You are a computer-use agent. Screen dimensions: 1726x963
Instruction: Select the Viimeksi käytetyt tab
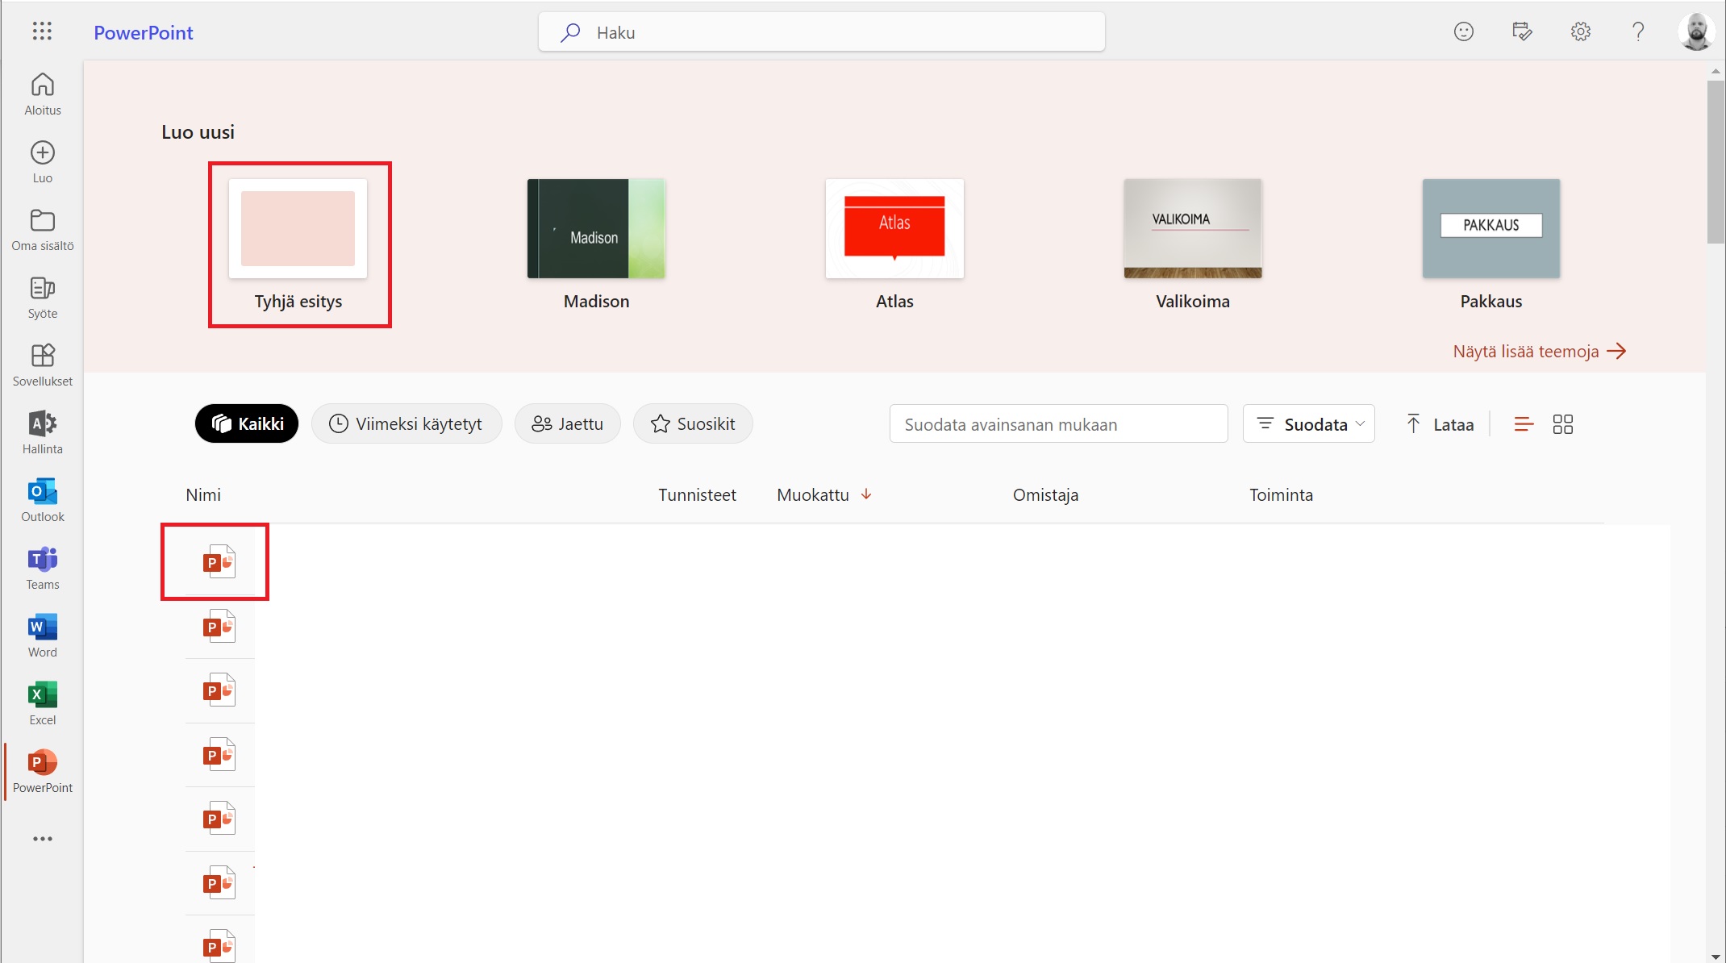[406, 423]
